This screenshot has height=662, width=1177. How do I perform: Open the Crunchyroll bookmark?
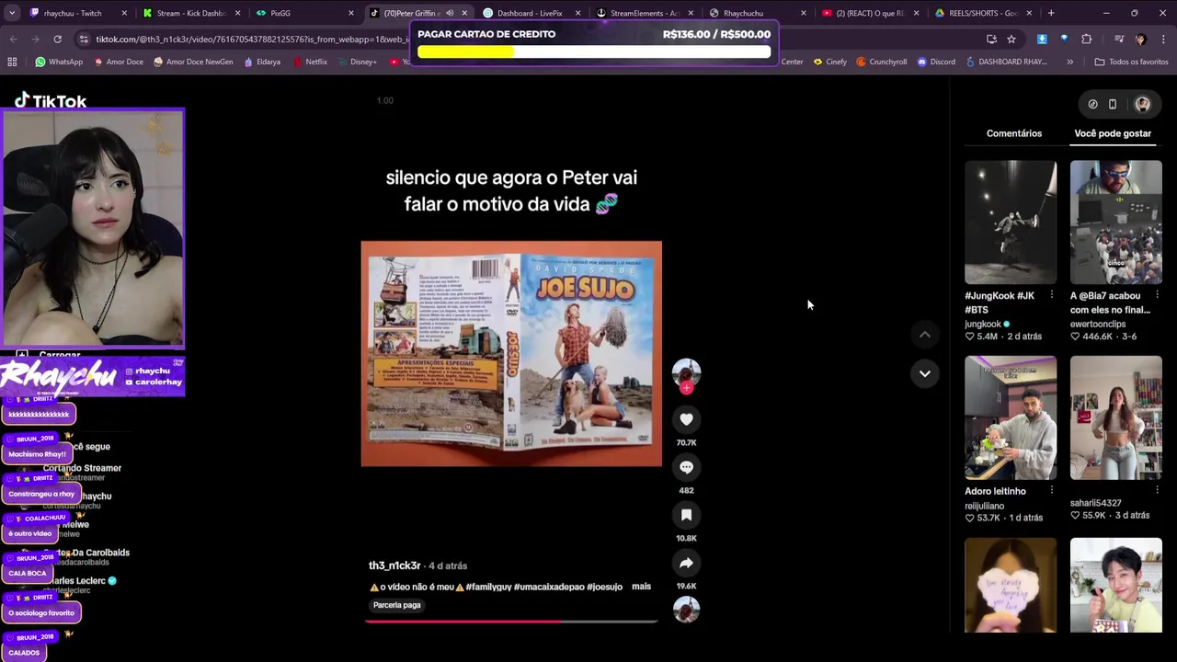(x=881, y=62)
